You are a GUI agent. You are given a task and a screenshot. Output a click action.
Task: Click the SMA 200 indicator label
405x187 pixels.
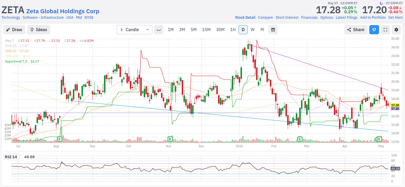(x=18, y=56)
